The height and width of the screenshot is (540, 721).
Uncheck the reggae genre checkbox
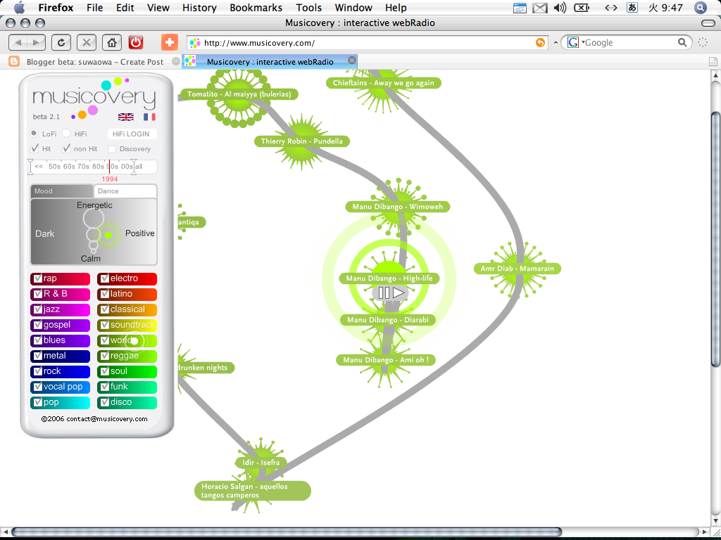tap(104, 355)
